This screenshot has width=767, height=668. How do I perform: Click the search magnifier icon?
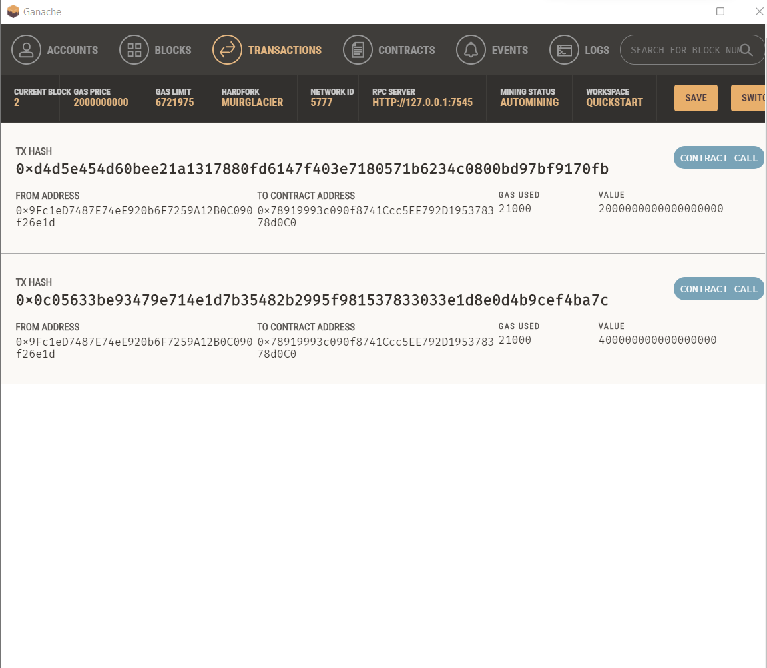[x=747, y=49]
